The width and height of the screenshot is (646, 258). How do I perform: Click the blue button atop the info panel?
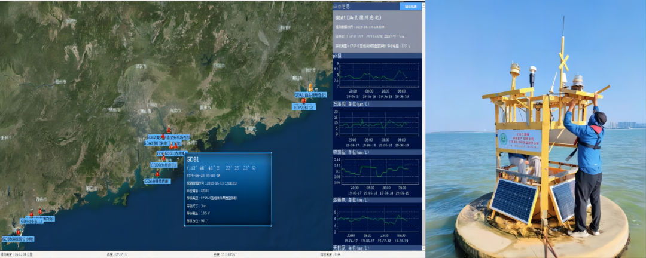[x=410, y=7]
